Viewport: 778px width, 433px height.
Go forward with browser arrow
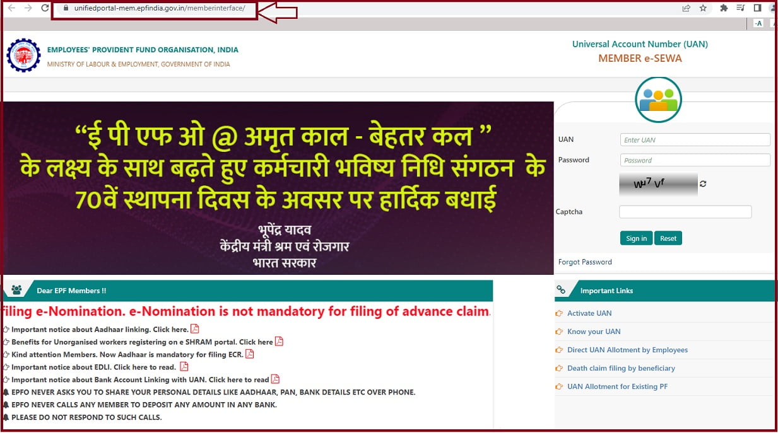(x=28, y=8)
